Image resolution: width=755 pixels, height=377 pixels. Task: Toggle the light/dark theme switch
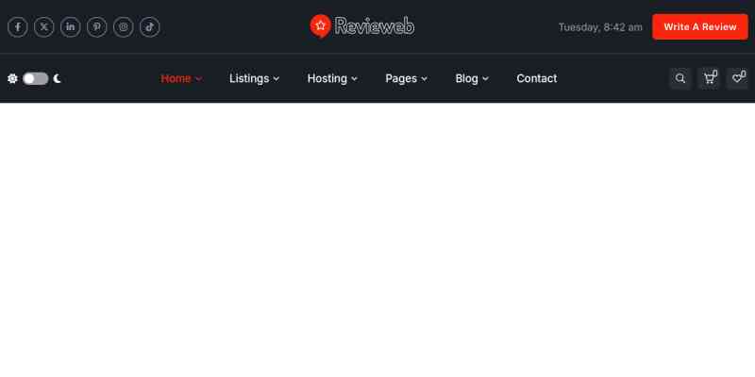36,78
